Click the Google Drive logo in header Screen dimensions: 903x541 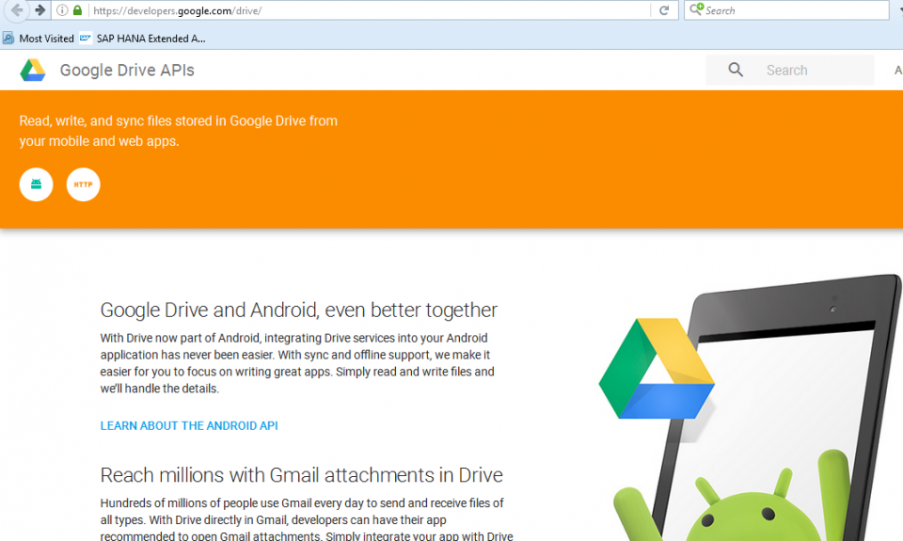click(33, 71)
